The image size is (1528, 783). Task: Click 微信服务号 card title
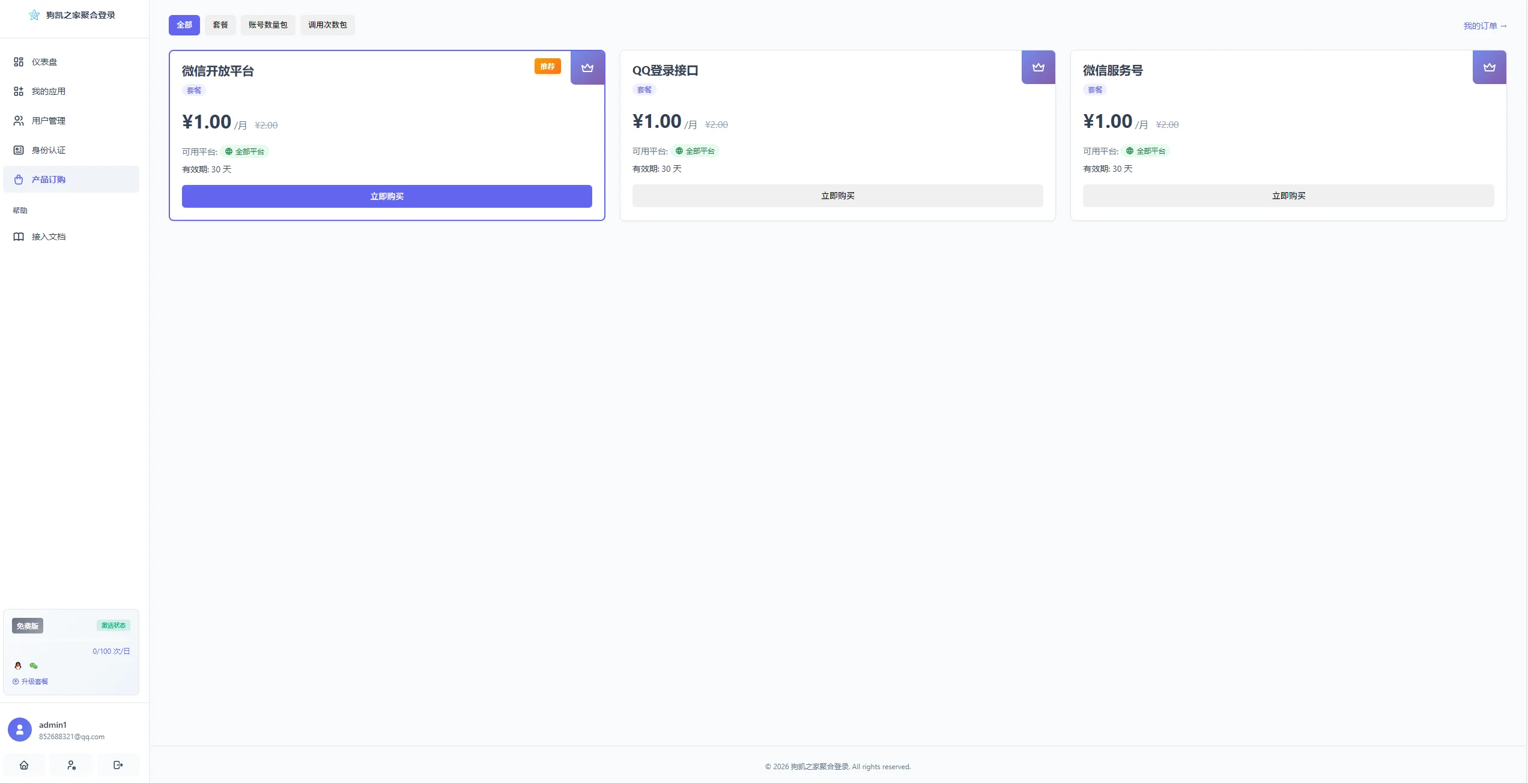coord(1113,70)
